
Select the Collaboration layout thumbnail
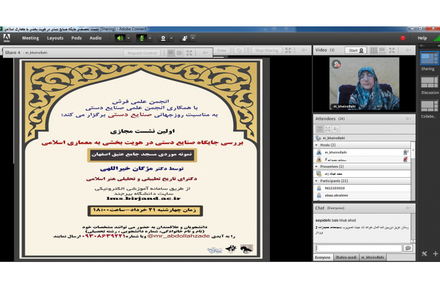click(429, 106)
